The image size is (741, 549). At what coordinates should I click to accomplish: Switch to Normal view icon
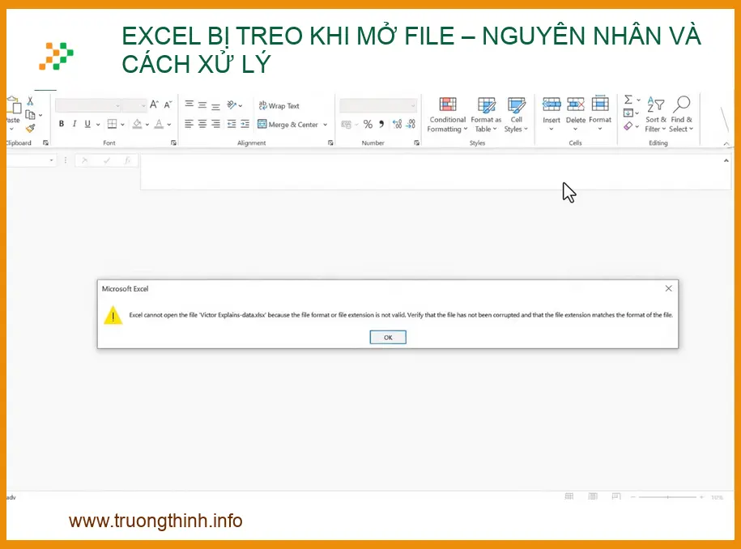click(x=569, y=496)
